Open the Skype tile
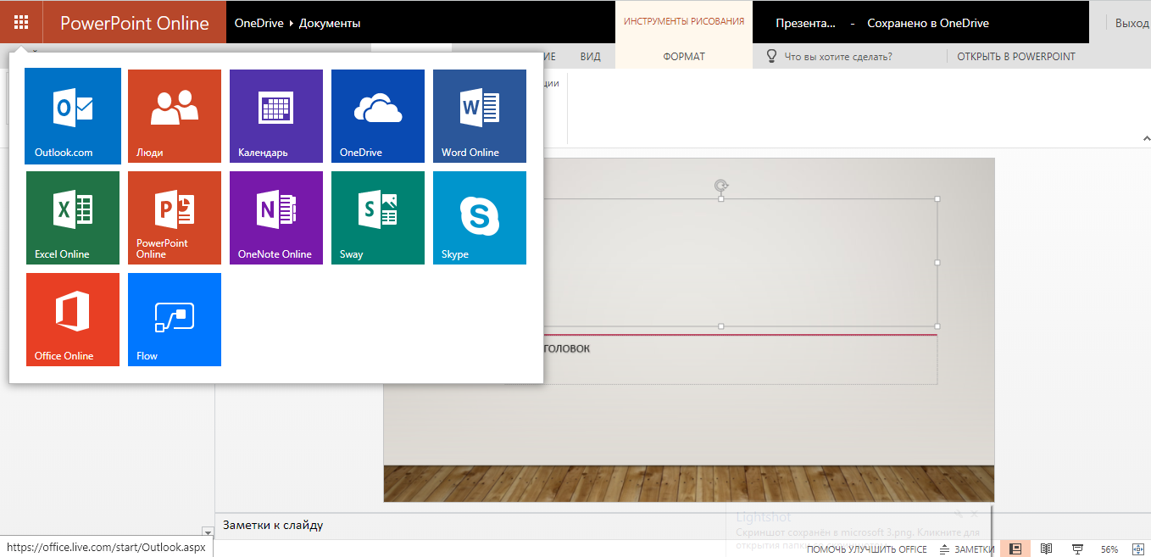This screenshot has width=1151, height=557. click(x=479, y=218)
